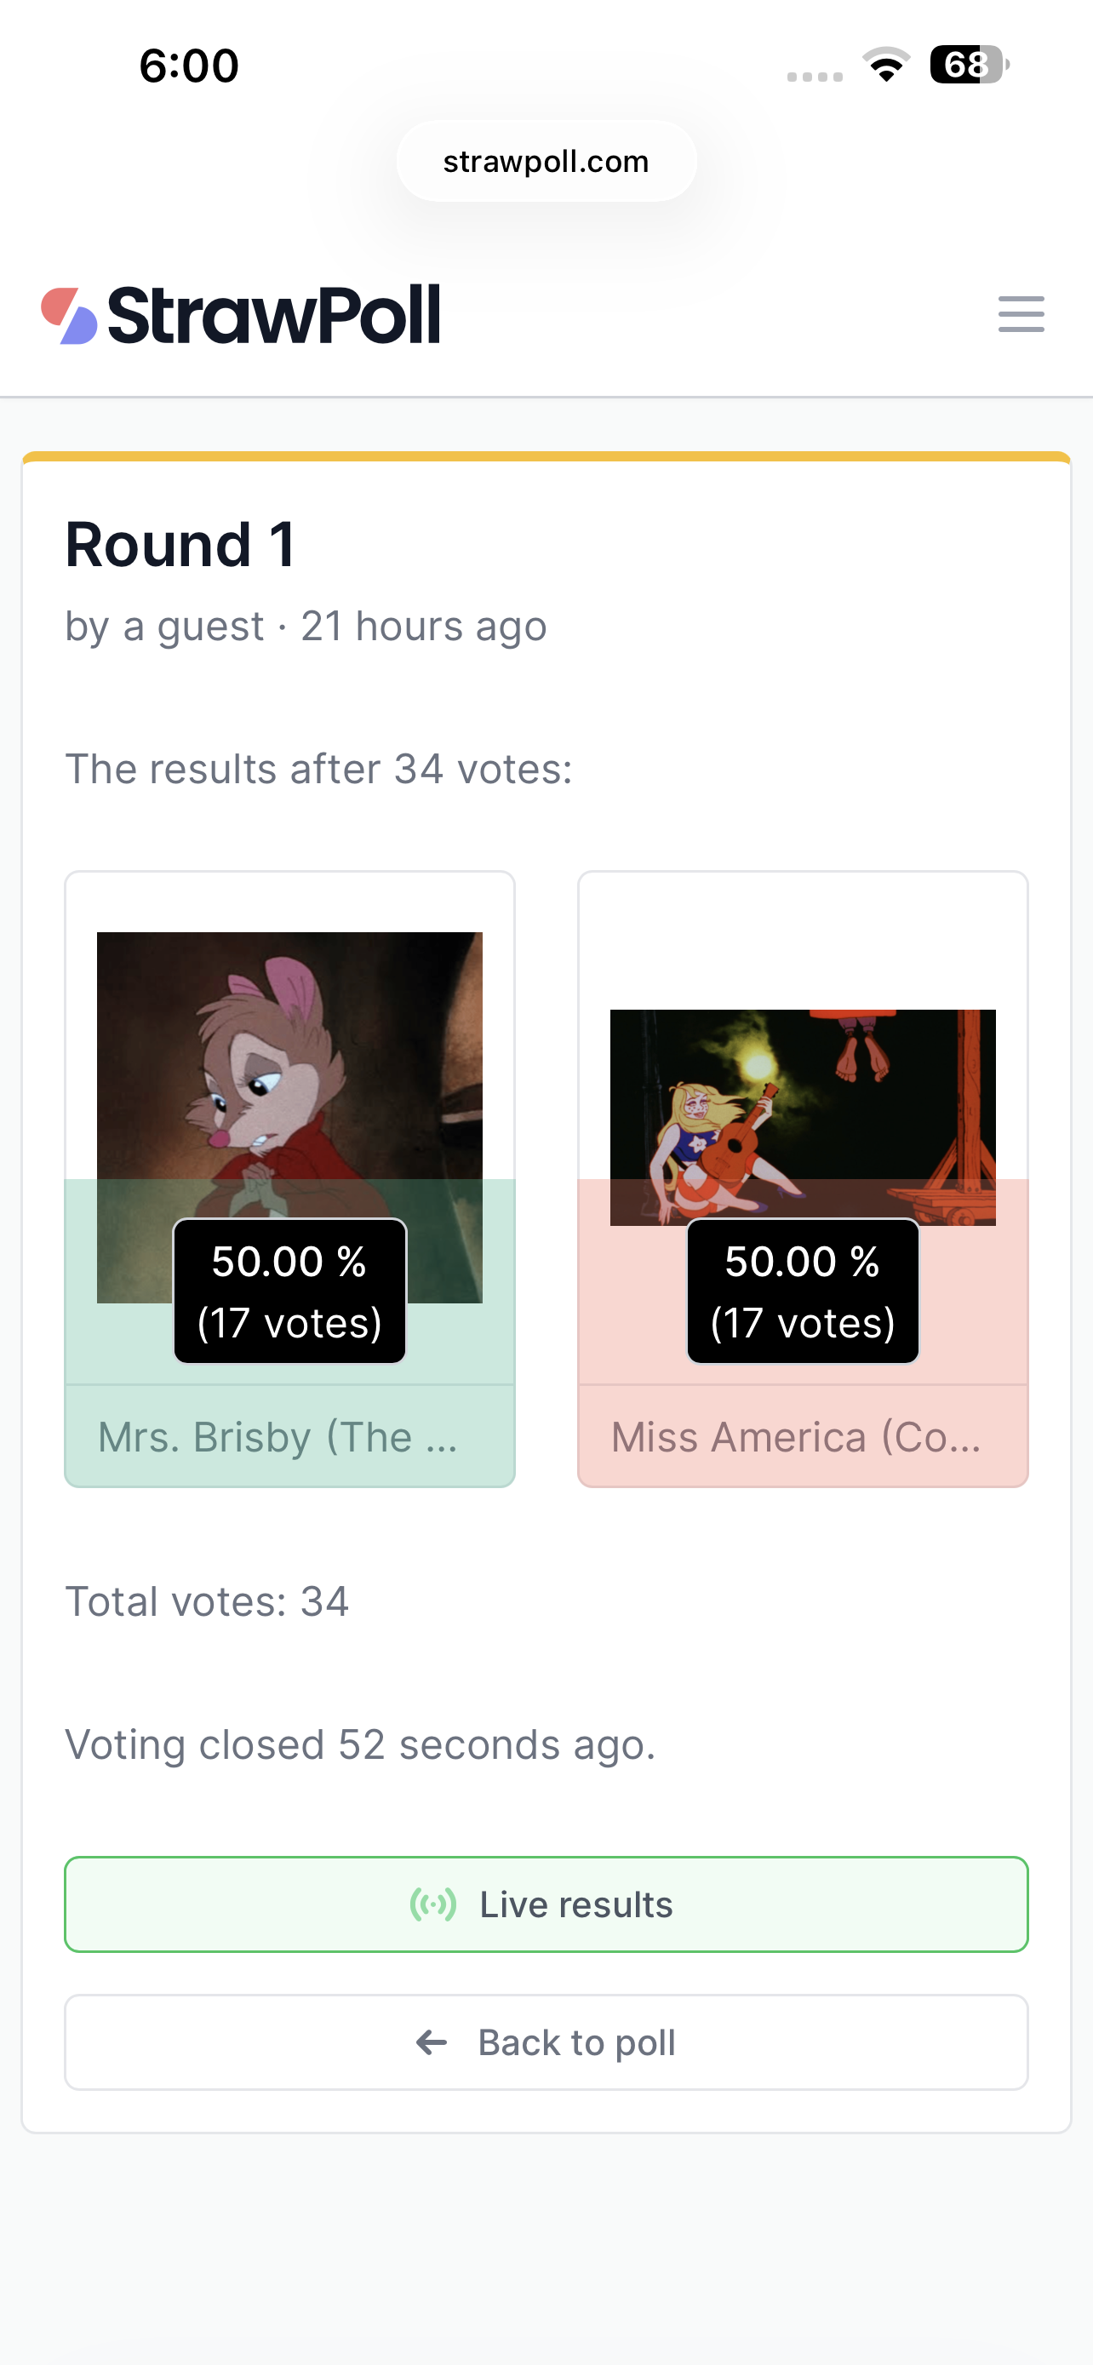Open the Miss America guitar image
The height and width of the screenshot is (2365, 1093).
point(802,1117)
